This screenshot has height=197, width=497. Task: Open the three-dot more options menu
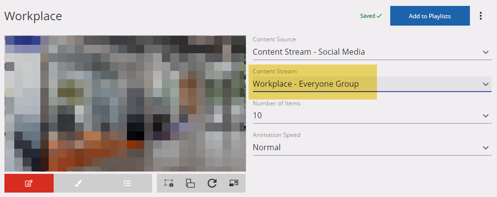(481, 16)
